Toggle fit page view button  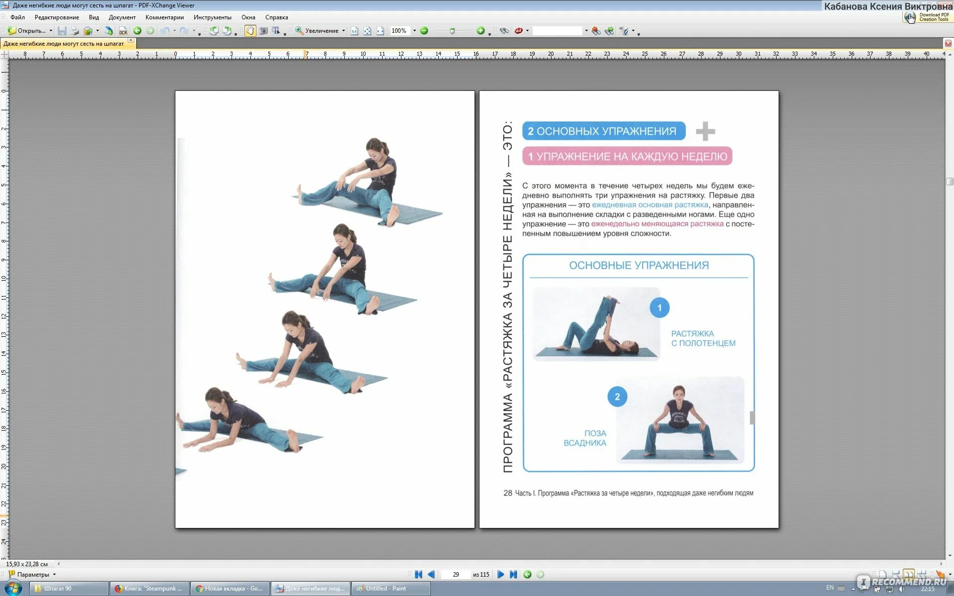pos(367,31)
